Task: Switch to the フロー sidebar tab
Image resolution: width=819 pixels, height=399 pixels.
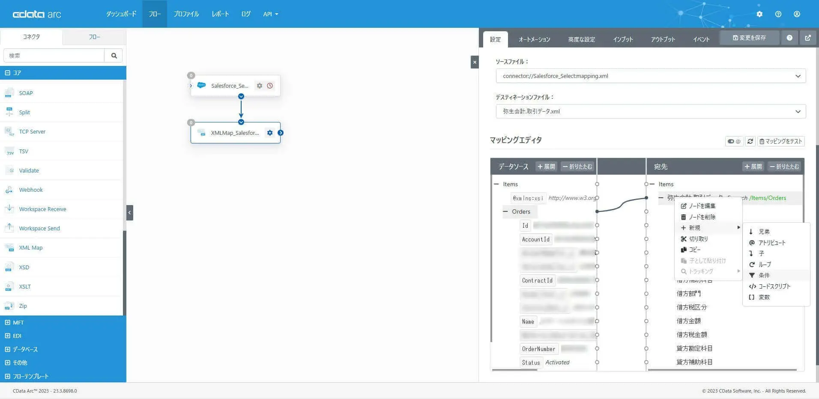Action: click(x=94, y=37)
